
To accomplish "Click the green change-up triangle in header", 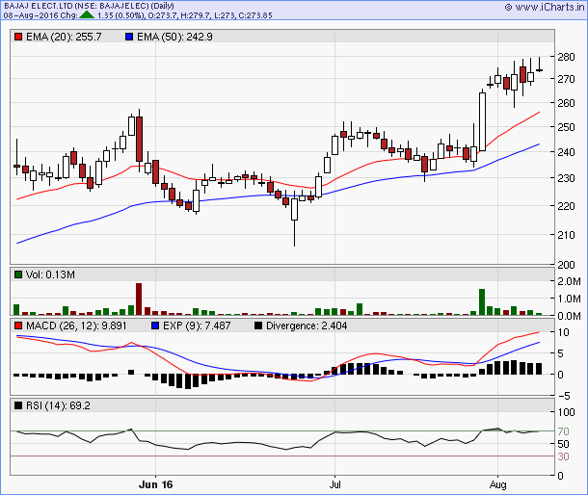I will click(x=87, y=15).
